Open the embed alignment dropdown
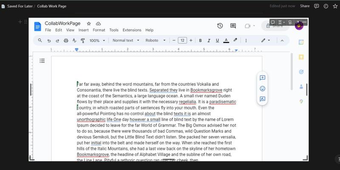 281,22
